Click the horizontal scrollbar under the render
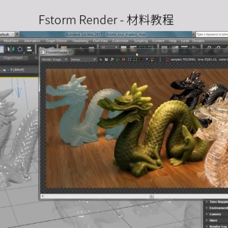This screenshot has height=228, width=228. (x=134, y=196)
